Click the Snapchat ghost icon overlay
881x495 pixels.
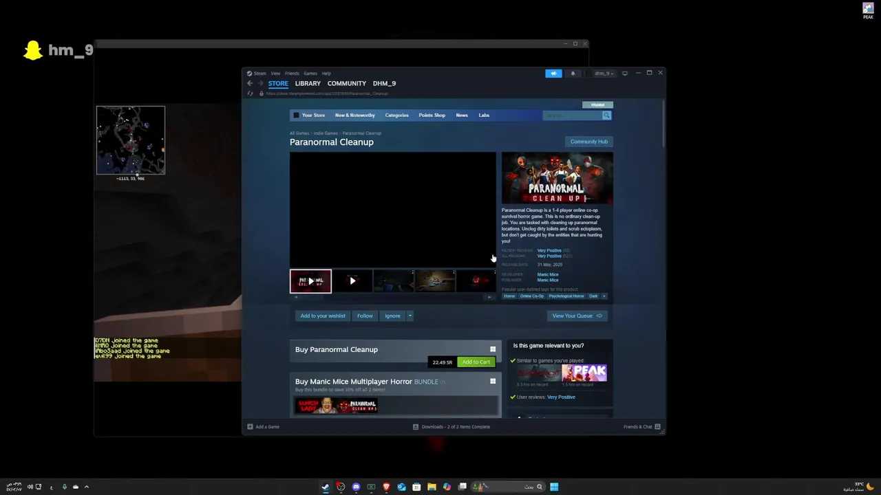point(33,50)
